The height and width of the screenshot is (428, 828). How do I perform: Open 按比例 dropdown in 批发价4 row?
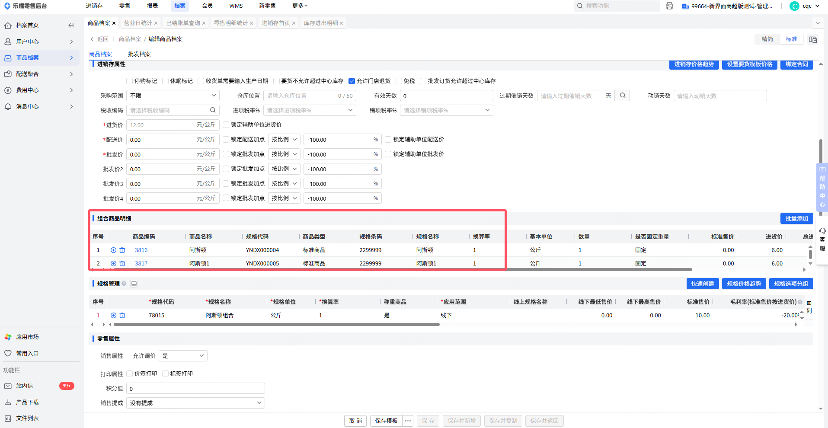pyautogui.click(x=284, y=198)
